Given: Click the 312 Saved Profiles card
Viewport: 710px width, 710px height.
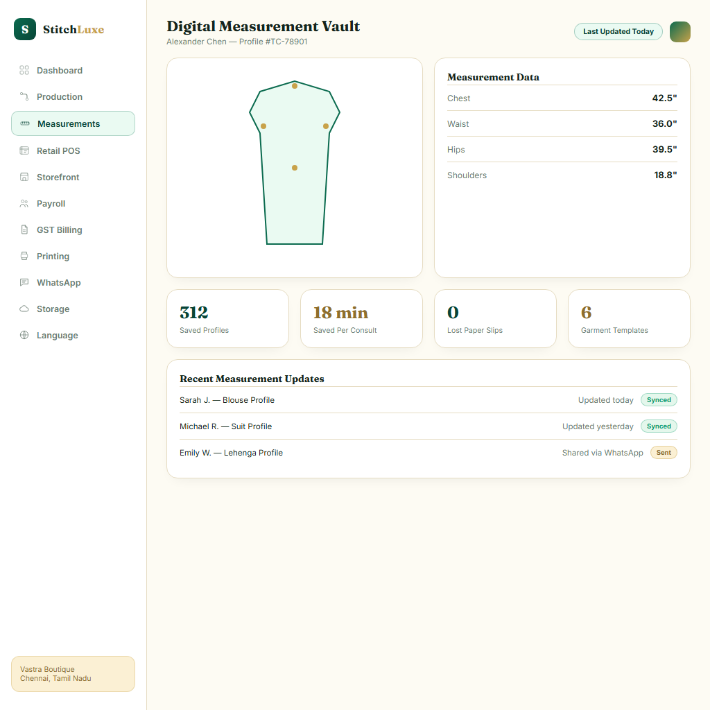Looking at the screenshot, I should [x=227, y=319].
